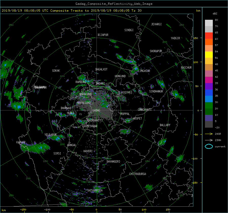Click the LAXMESHWAR city label
Image resolution: width=228 pixels, height=213 pixels.
pyautogui.click(x=90, y=126)
